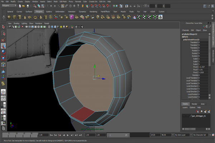Create a polygon cube from shelf
The width and height of the screenshot is (215, 143).
[x=14, y=17]
